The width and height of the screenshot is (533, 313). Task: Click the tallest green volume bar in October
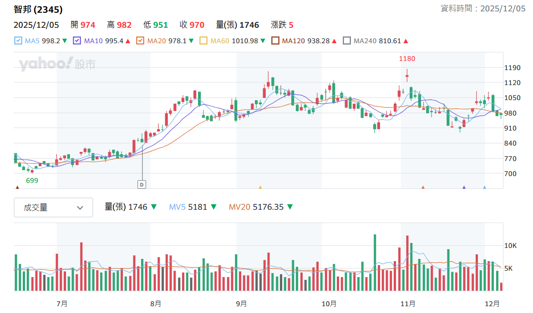pyautogui.click(x=375, y=263)
